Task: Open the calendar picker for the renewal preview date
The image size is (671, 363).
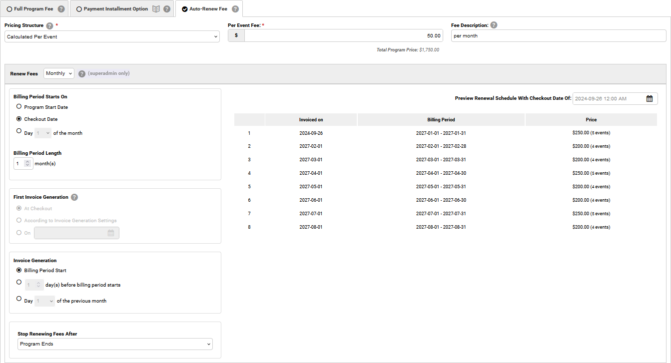Action: (x=650, y=98)
